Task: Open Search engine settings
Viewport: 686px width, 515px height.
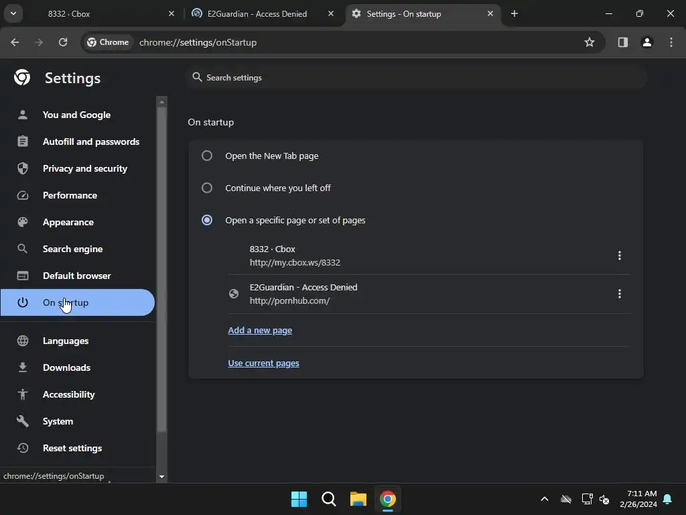Action: (x=78, y=249)
